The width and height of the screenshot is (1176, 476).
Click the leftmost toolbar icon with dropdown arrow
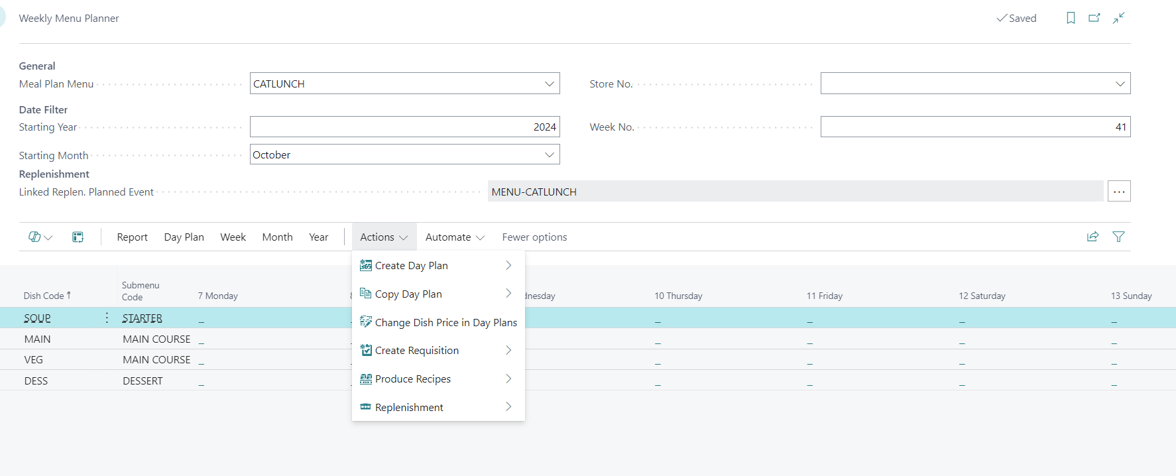[x=40, y=237]
